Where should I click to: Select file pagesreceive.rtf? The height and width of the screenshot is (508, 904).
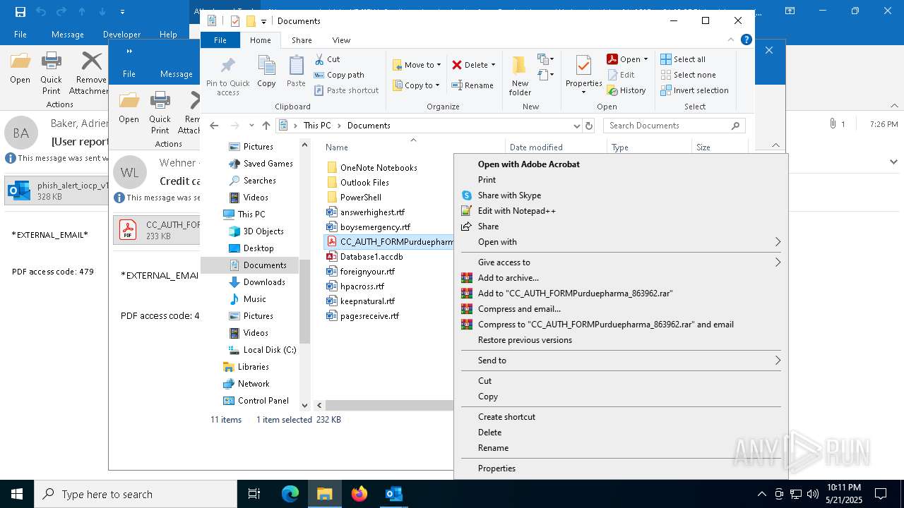pos(362,316)
